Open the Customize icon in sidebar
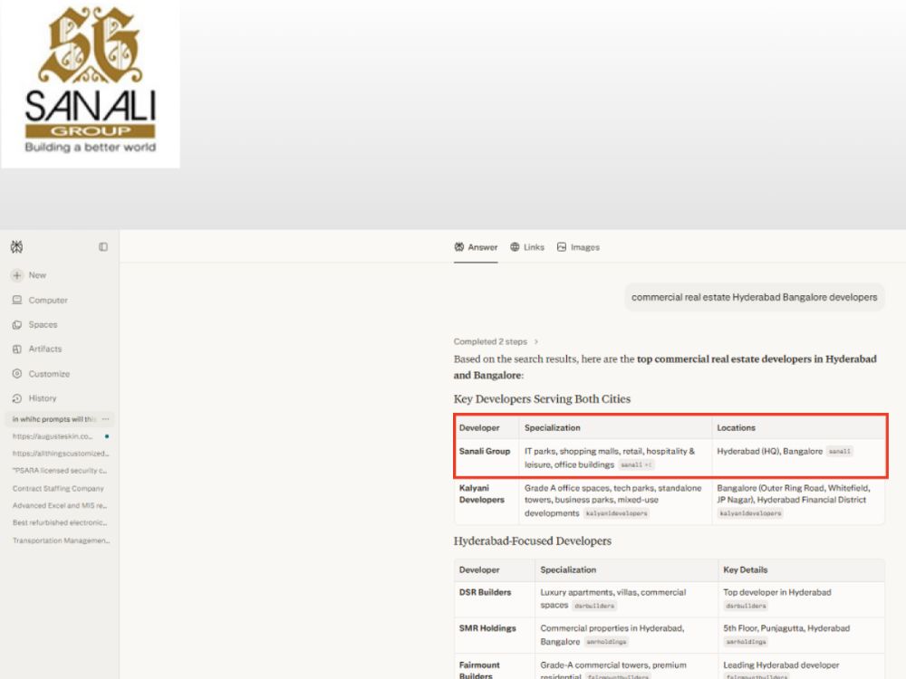906x679 pixels. [x=17, y=374]
